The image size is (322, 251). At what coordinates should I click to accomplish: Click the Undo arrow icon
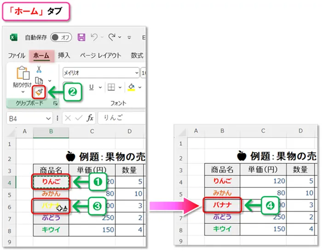(94, 37)
